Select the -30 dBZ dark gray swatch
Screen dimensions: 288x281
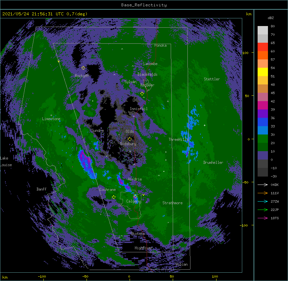pyautogui.click(x=263, y=172)
